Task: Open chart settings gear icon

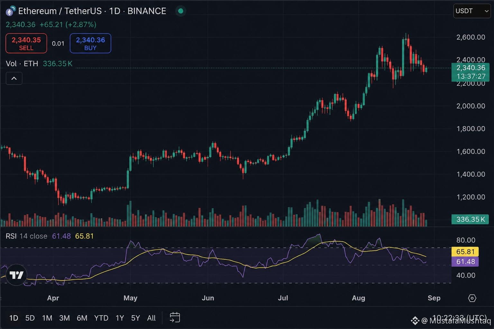Action: tap(472, 298)
